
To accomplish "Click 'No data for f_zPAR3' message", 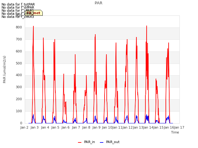I will (18, 17).
